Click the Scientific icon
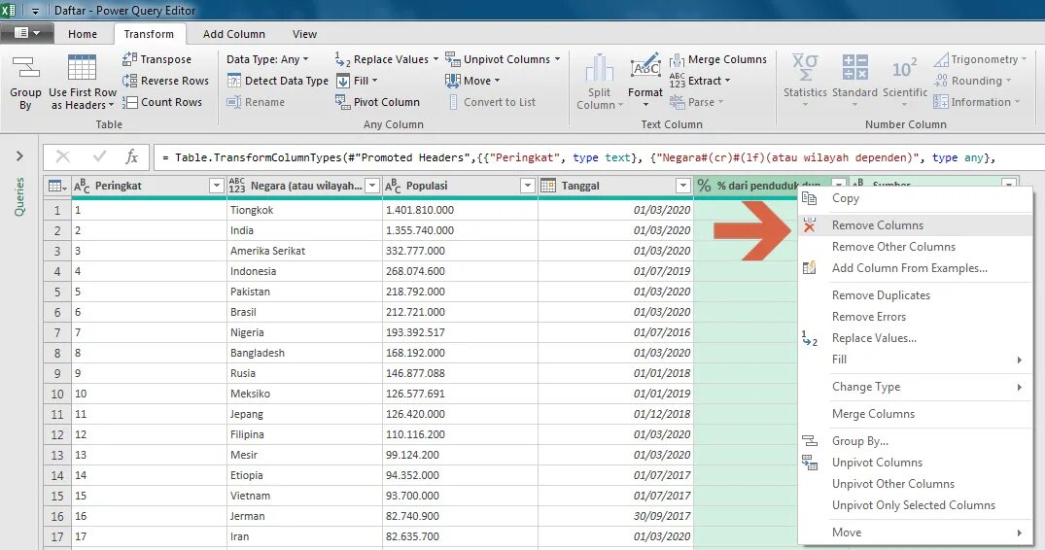This screenshot has height=550, width=1045. [904, 69]
